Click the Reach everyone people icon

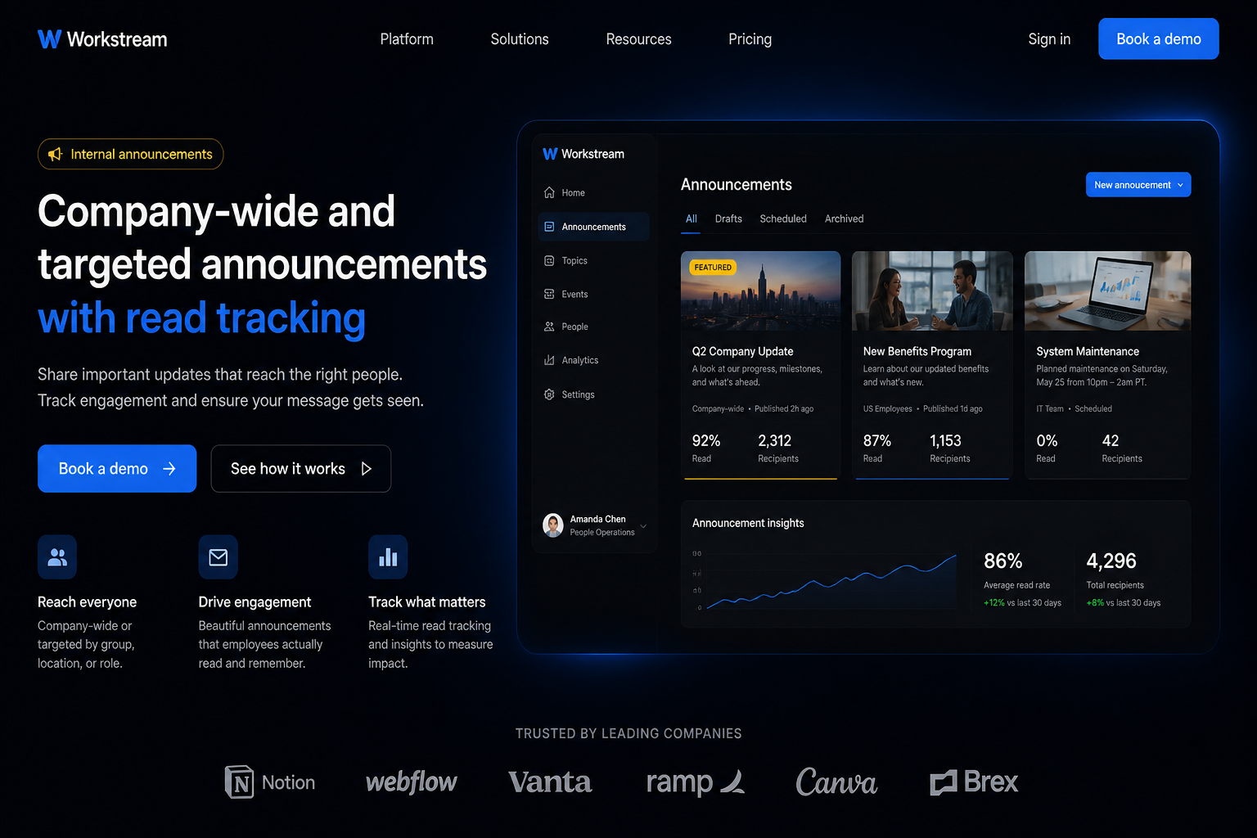57,557
